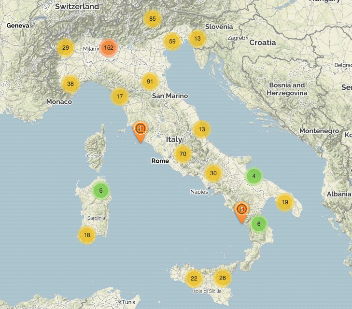Click the Geneva city label
The image size is (352, 309).
click(18, 26)
